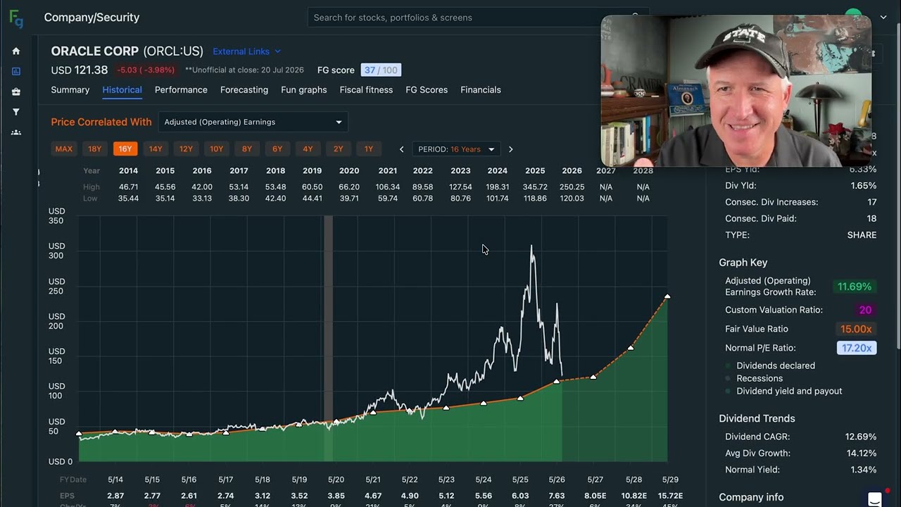The image size is (901, 507).
Task: Open the chart/graph sidebar icon
Action: pos(16,71)
